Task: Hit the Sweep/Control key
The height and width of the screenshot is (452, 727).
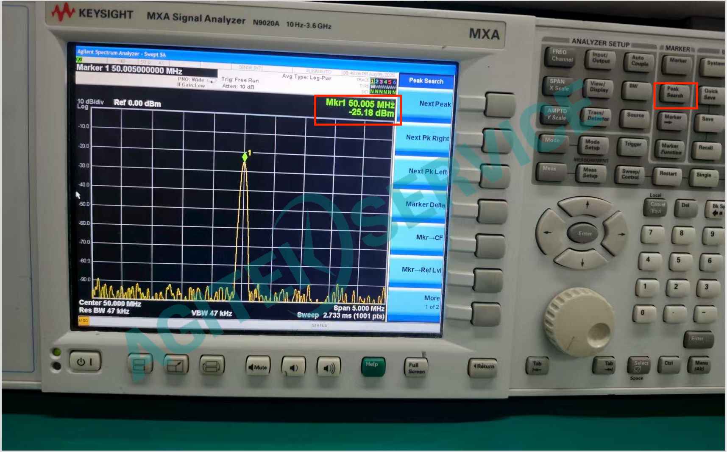Action: (630, 175)
